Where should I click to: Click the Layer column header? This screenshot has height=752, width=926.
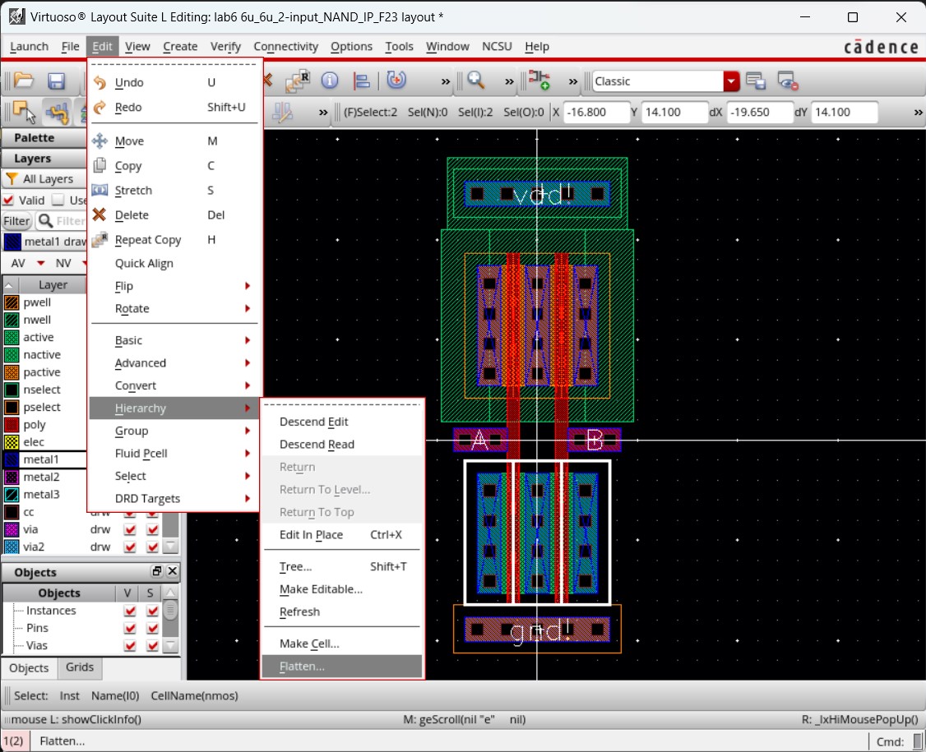coord(53,284)
